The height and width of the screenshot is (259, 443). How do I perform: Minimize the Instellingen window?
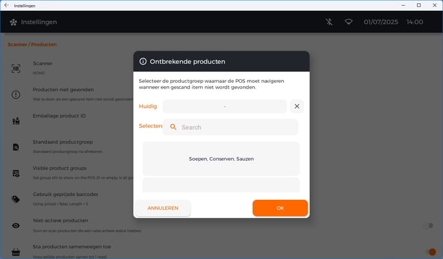[403, 5]
